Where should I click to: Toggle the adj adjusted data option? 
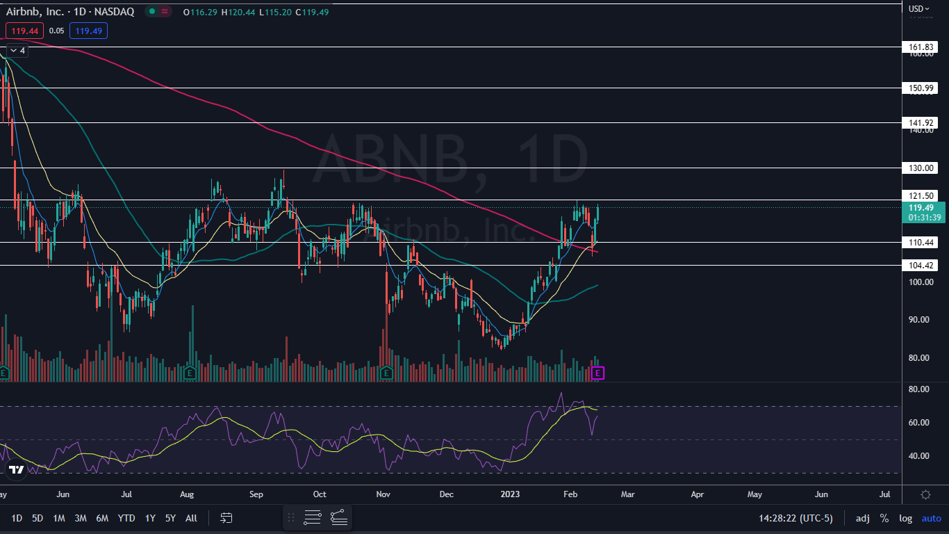862,518
